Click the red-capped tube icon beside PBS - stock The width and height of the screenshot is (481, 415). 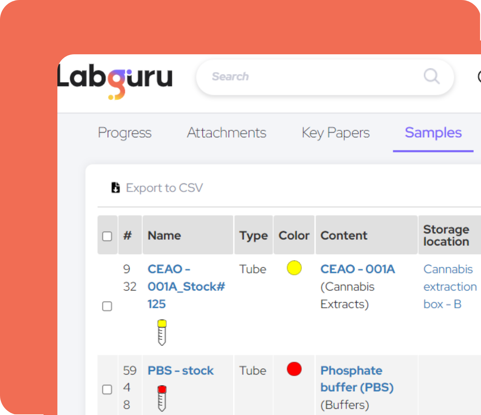click(162, 398)
